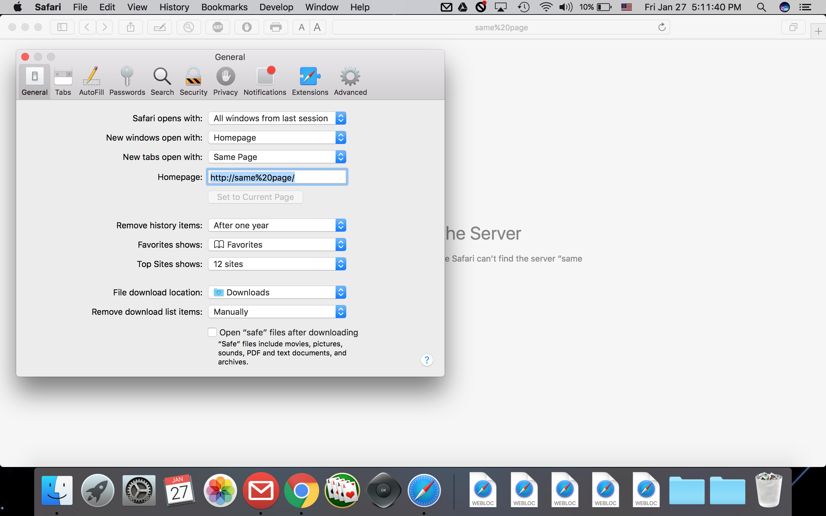This screenshot has height=516, width=826.
Task: Open Google Chrome from the Dock
Action: tap(301, 491)
